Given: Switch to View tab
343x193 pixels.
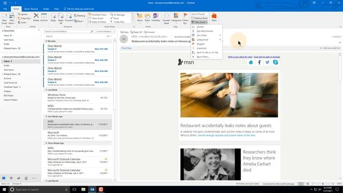Looking at the screenshot, I should [56, 9].
